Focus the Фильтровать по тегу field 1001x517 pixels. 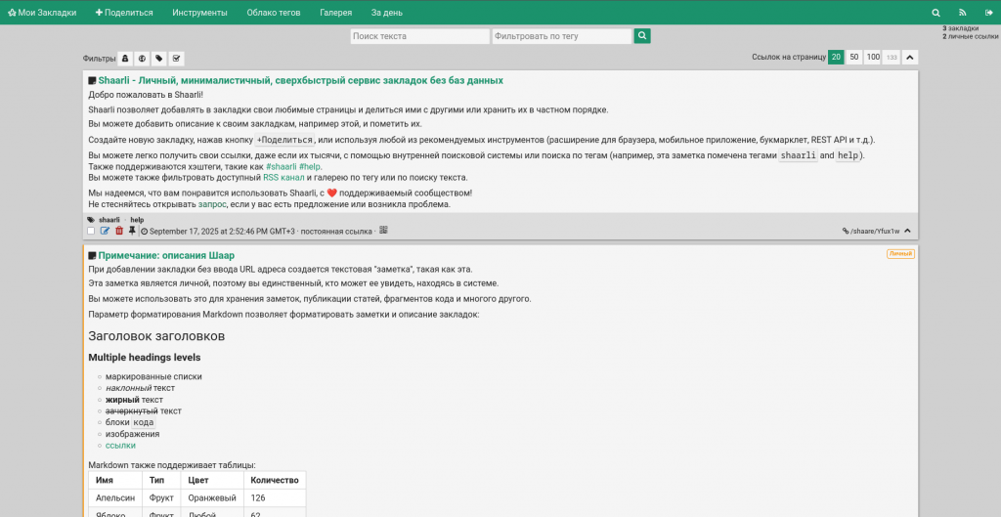coord(562,36)
